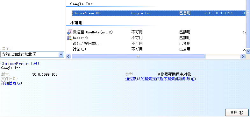Open the 当前已加载的加载项 dropdown
Screen dimensions: 250x117
pos(32,54)
